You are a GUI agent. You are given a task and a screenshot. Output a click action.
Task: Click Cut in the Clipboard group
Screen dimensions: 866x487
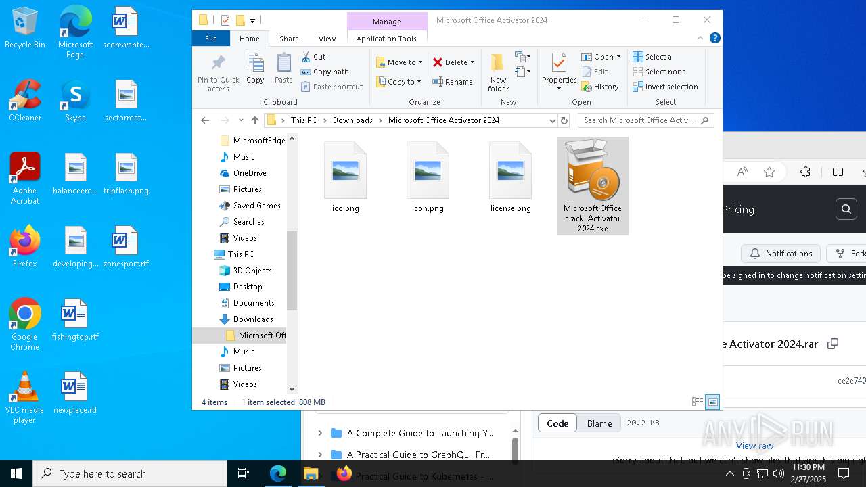click(x=313, y=57)
